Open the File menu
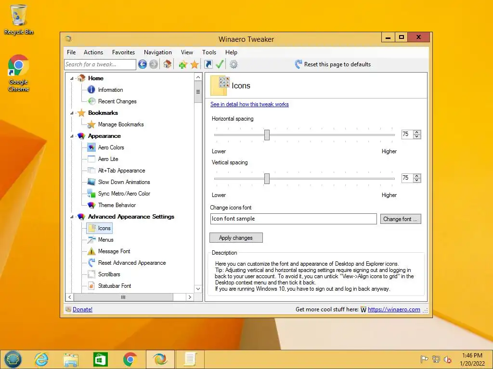 tap(71, 52)
